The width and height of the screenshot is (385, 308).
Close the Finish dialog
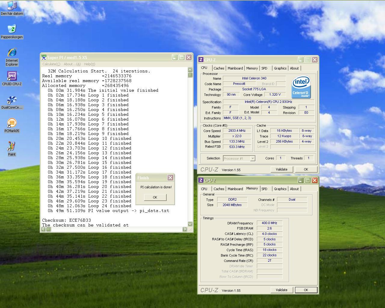(170, 178)
